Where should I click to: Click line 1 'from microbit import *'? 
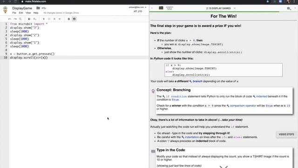point(29,24)
